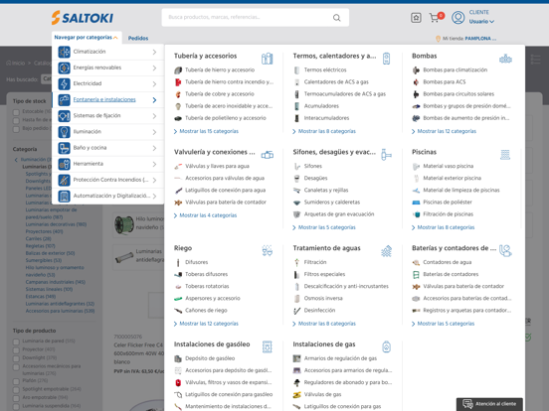Expand Mostrar las 12 categorías under Riego
The height and width of the screenshot is (411, 549).
[x=206, y=324]
